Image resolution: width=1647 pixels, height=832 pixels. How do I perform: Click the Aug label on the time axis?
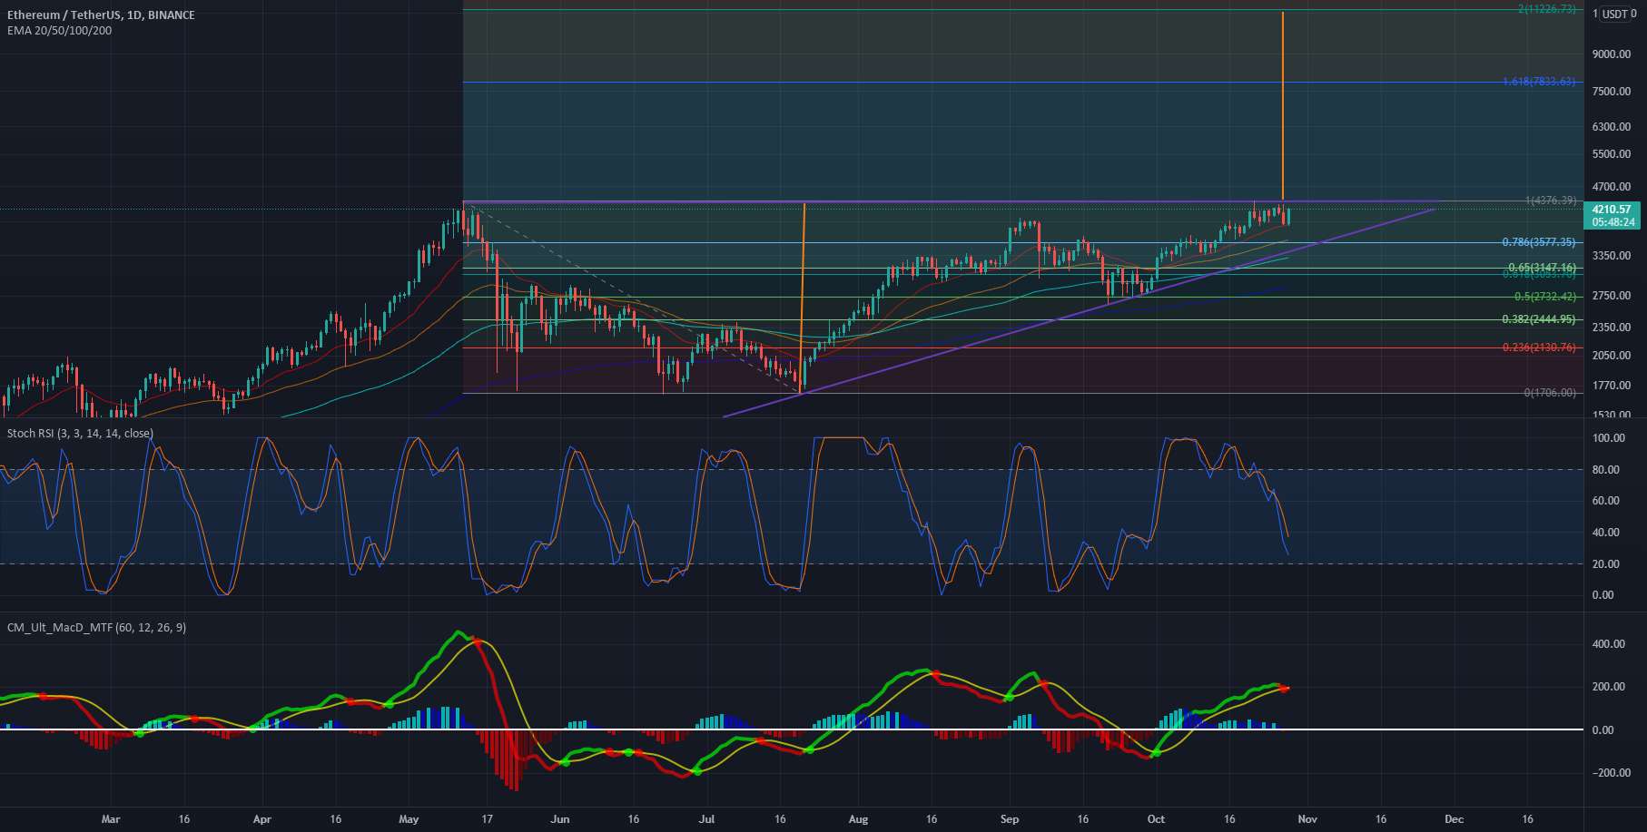point(858,819)
